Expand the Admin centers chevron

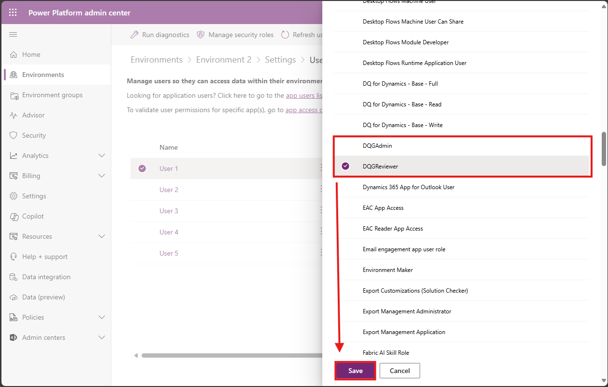pyautogui.click(x=102, y=337)
